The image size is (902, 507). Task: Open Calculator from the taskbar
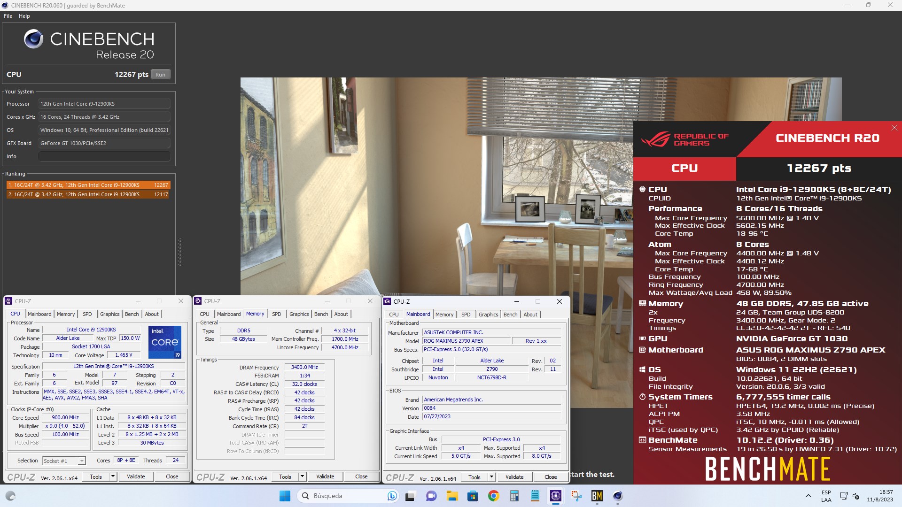pyautogui.click(x=514, y=496)
